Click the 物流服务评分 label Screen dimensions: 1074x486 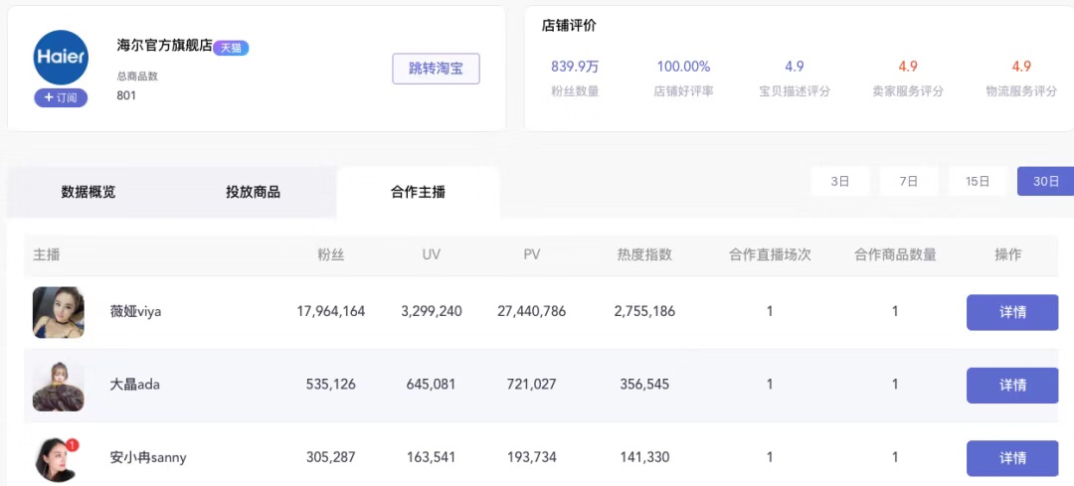1021,91
